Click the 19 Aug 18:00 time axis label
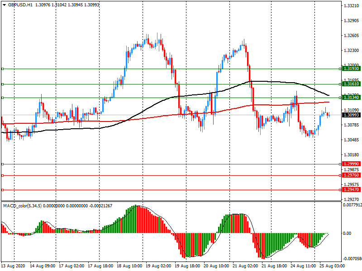Viewport: 362px width, 271px height. (x=187, y=266)
